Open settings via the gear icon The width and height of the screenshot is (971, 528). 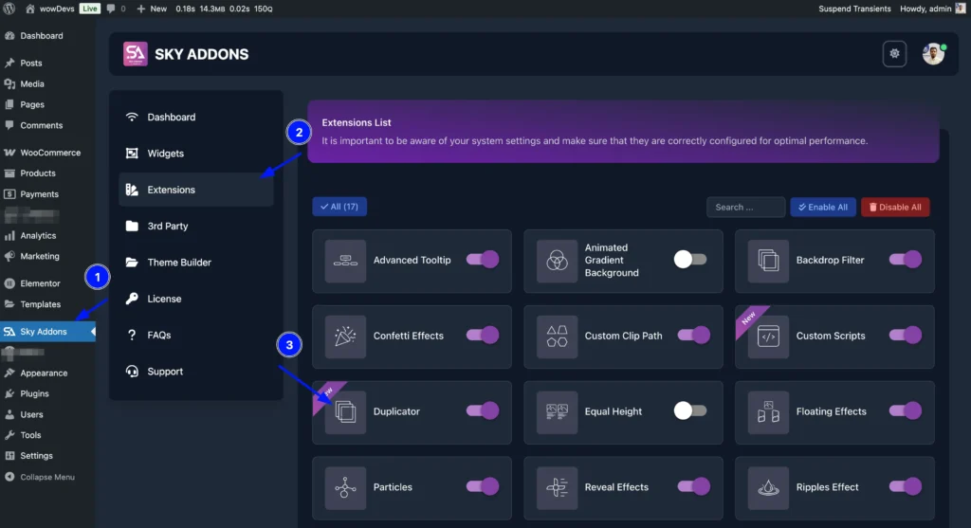pos(894,54)
